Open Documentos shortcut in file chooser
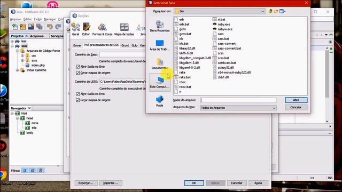 pyautogui.click(x=160, y=64)
